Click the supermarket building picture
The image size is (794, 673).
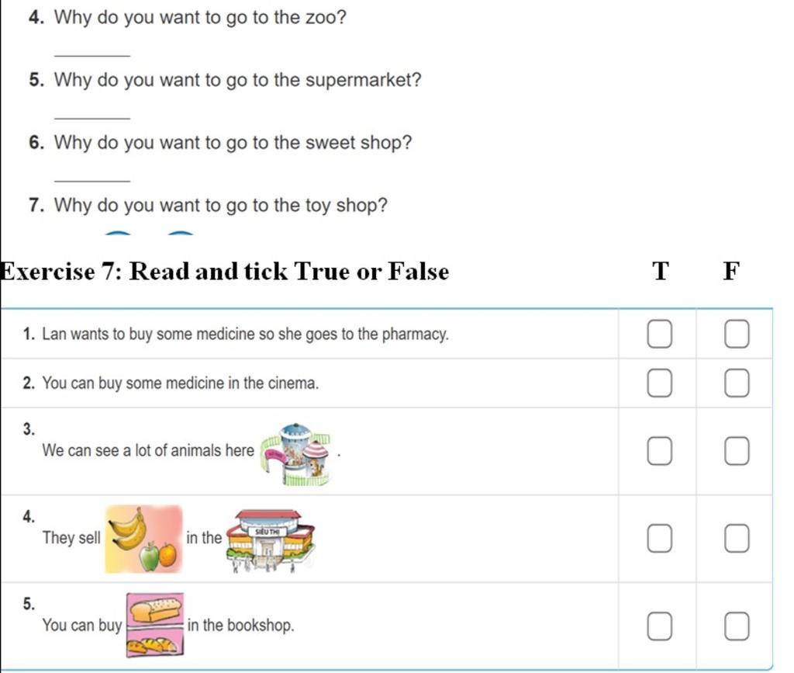tap(271, 541)
